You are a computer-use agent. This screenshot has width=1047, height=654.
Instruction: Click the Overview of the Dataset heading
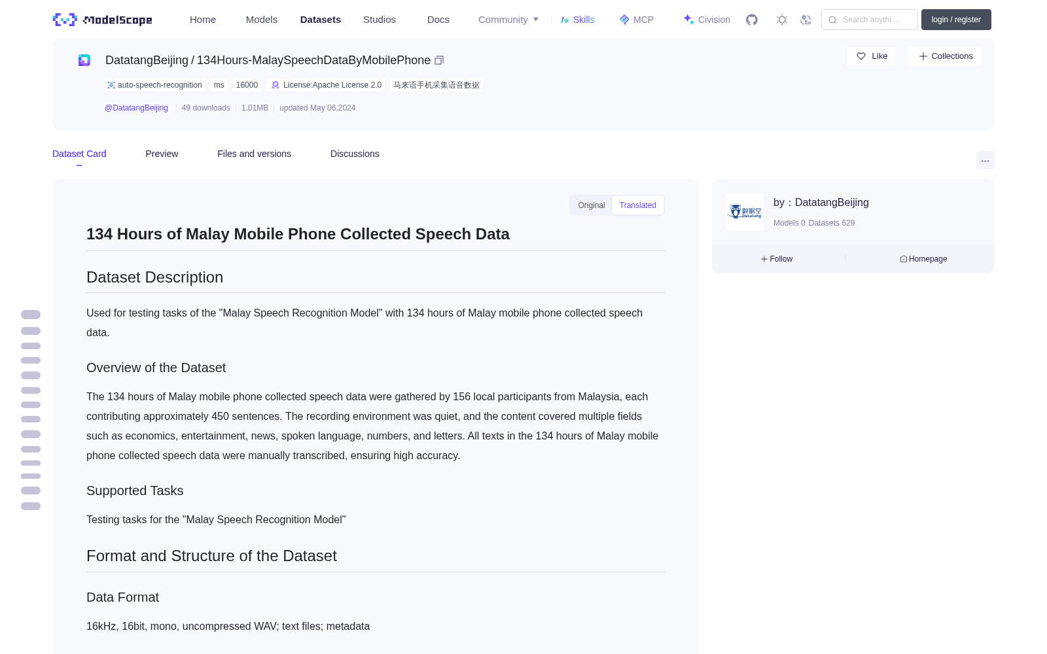pos(156,368)
